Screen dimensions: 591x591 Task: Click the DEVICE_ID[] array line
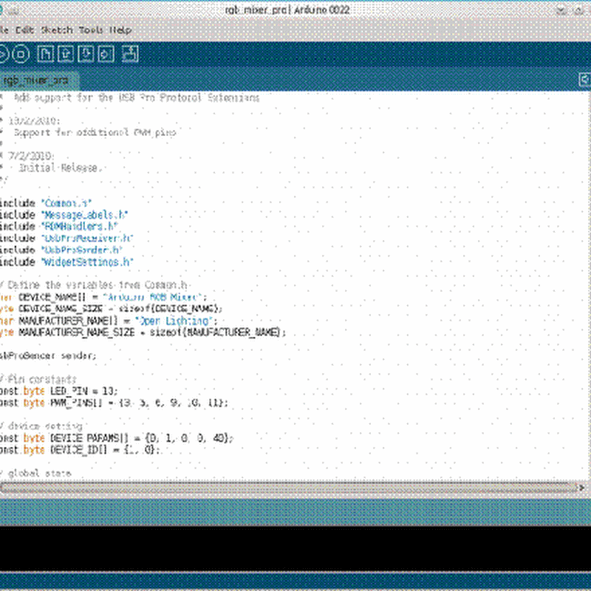pyautogui.click(x=80, y=450)
